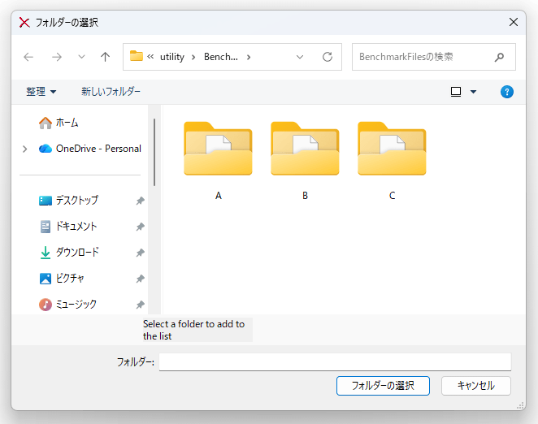Expand the OneDrive - Personal tree node
Viewport: 538px width, 424px height.
pos(24,149)
